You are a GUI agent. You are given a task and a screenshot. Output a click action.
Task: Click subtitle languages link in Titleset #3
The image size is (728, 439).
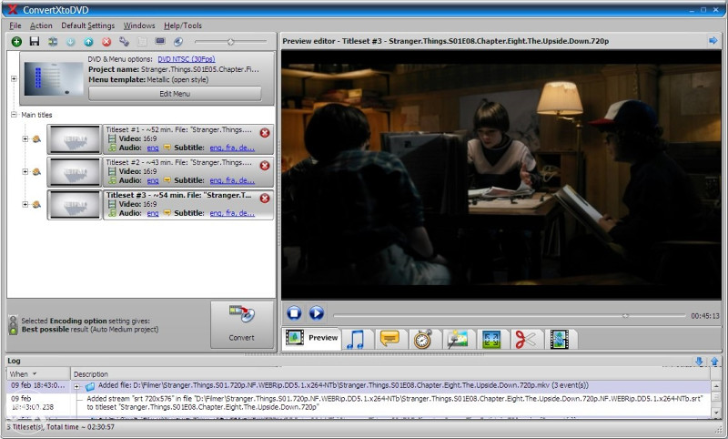[232, 213]
